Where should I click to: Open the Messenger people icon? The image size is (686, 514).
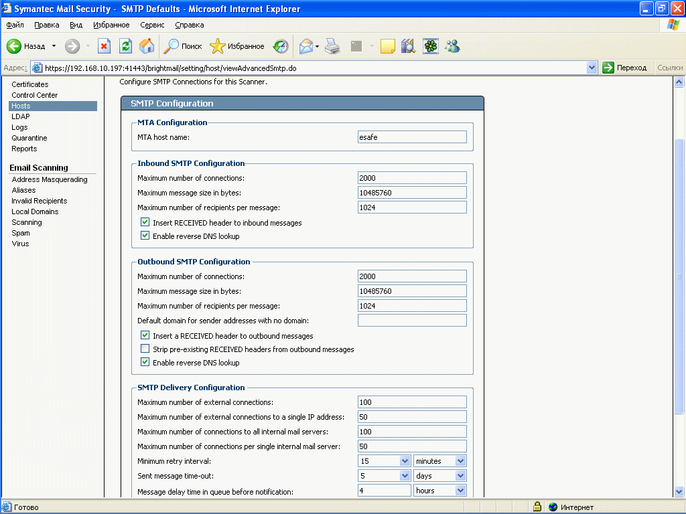coord(452,46)
